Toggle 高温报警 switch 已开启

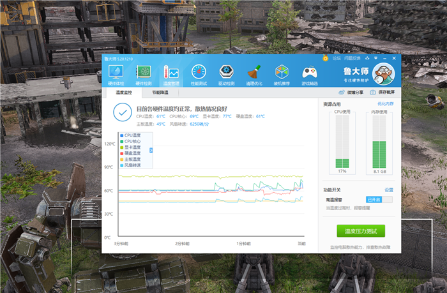(379, 200)
